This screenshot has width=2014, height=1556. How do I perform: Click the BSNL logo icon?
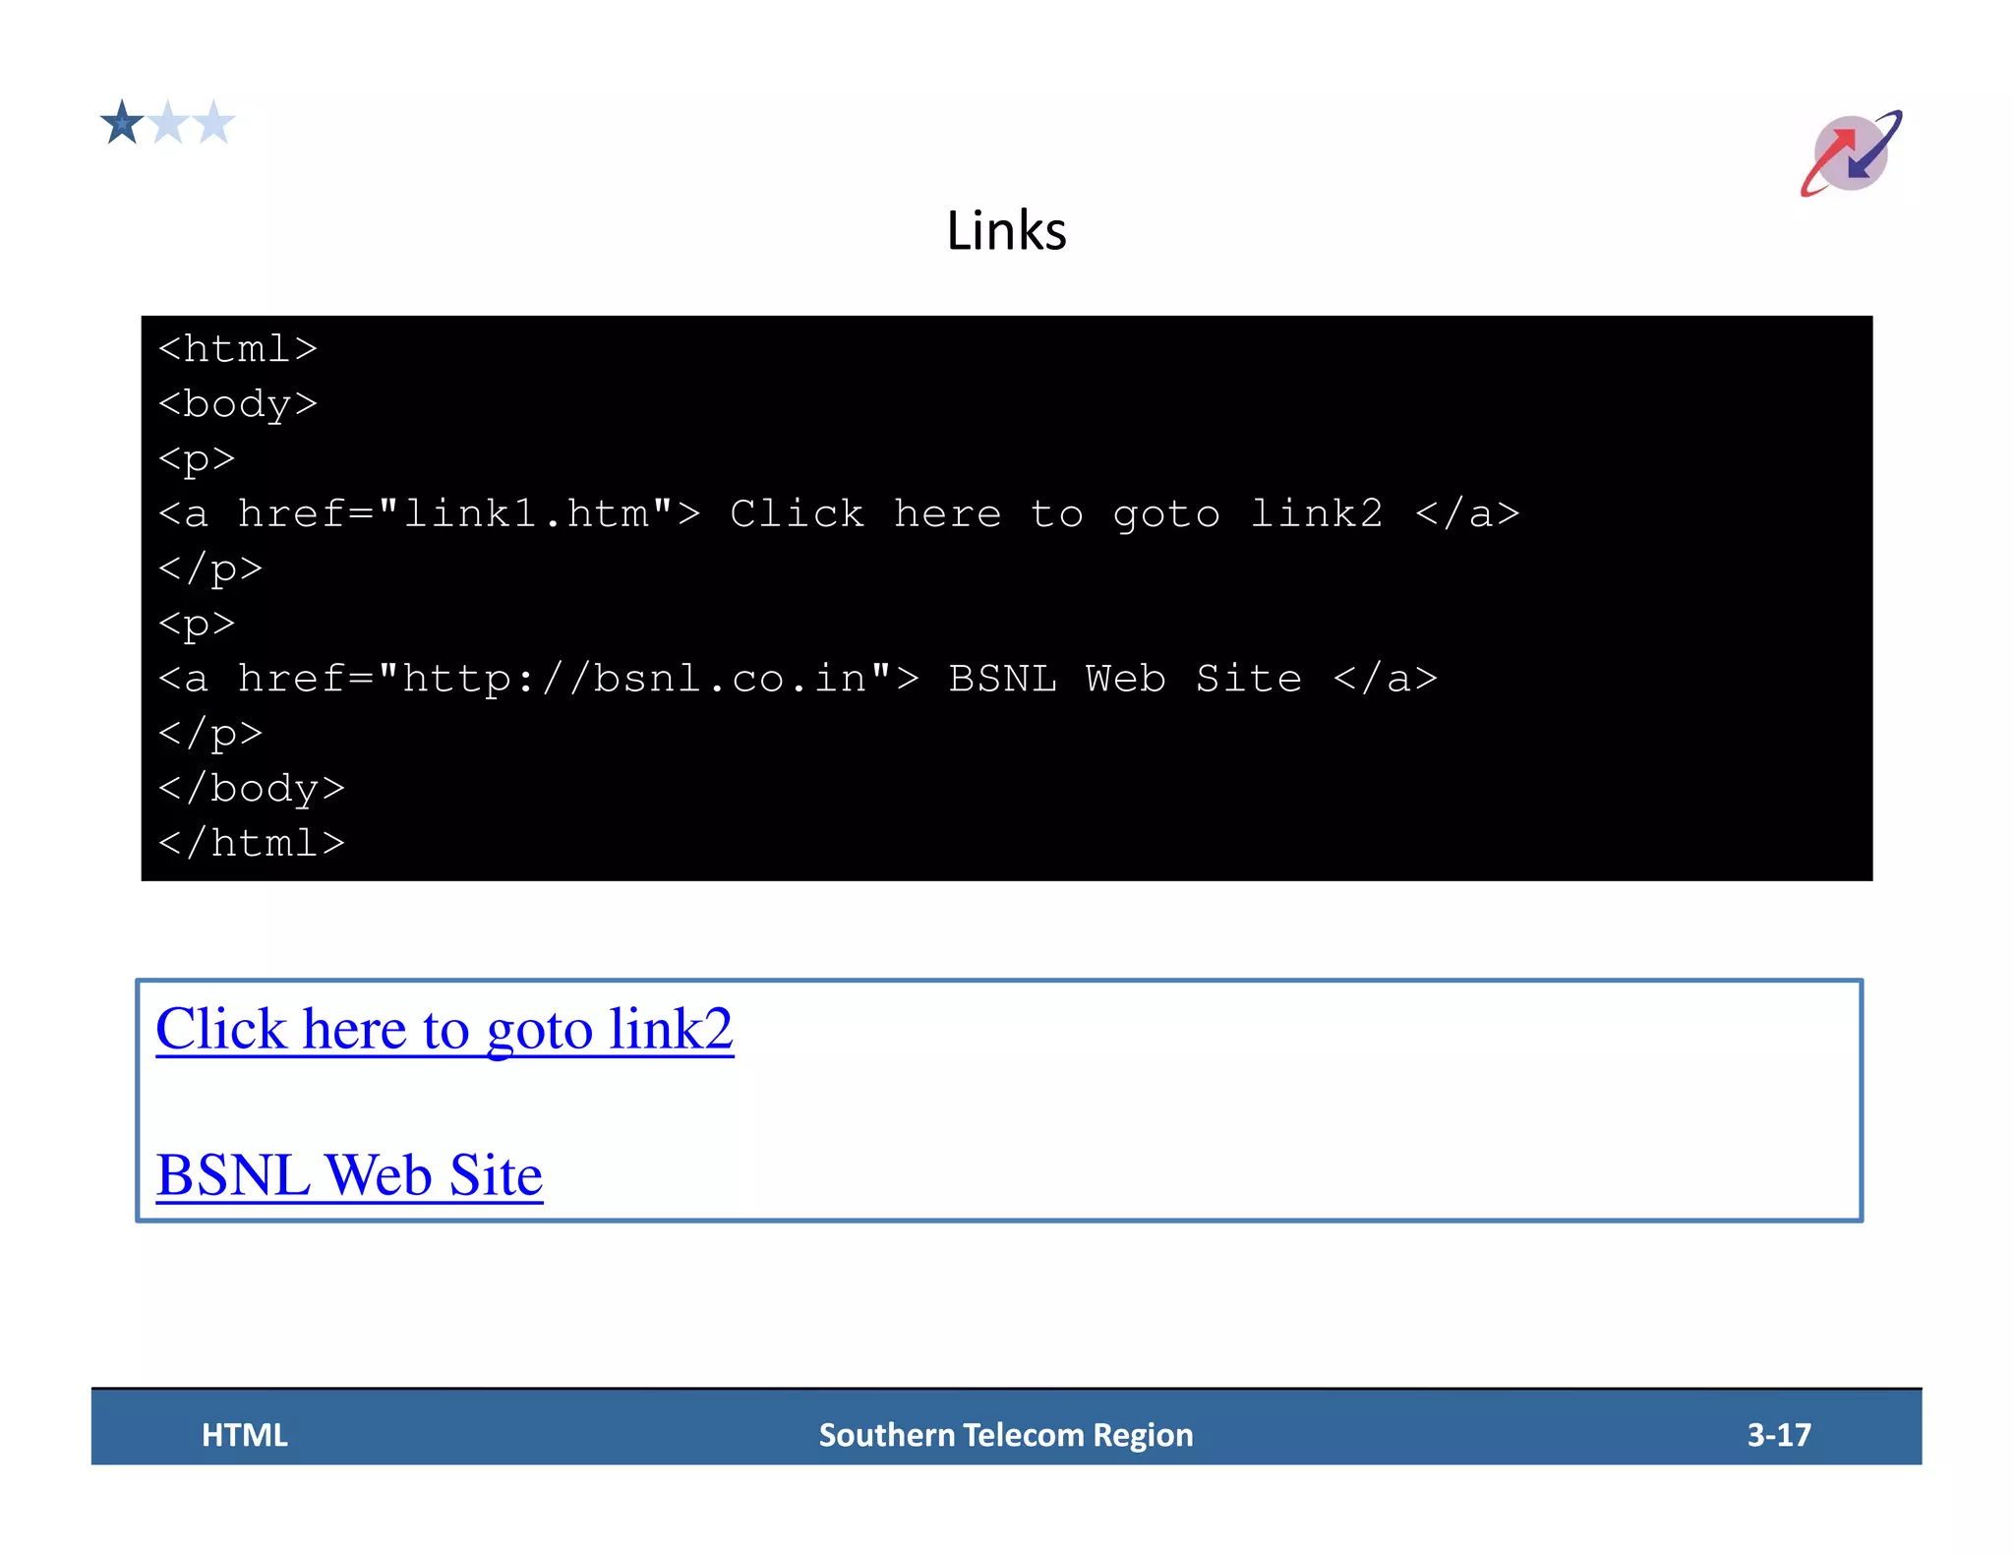point(1851,153)
